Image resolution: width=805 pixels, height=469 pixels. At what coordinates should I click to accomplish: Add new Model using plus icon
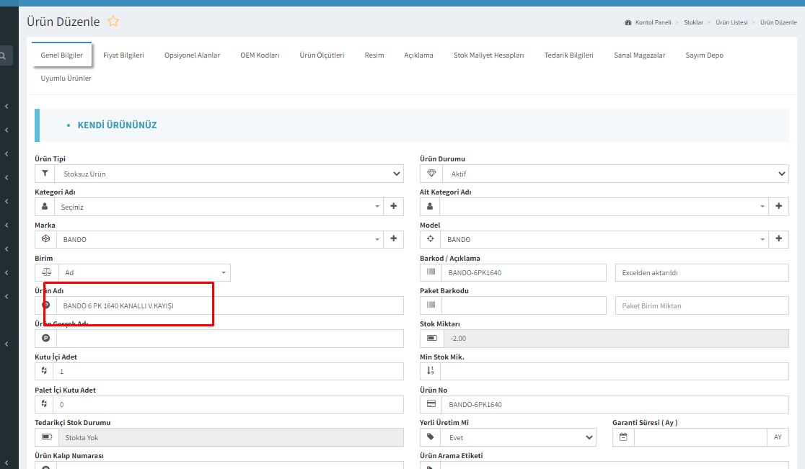pyautogui.click(x=779, y=239)
